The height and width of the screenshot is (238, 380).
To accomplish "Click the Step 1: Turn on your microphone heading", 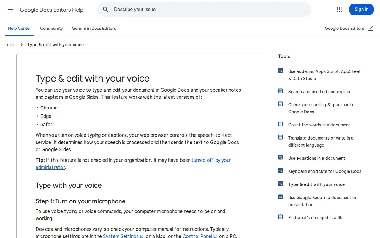I will coord(80,201).
